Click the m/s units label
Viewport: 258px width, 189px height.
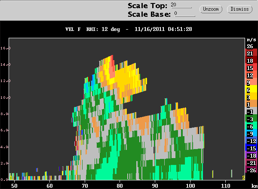(251, 40)
